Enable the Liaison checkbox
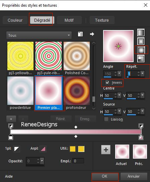The height and width of the screenshot is (182, 150). (106, 119)
